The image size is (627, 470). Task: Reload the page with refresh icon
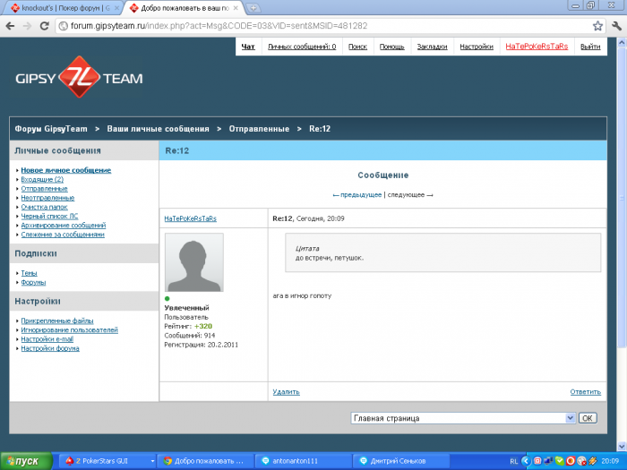pos(45,26)
